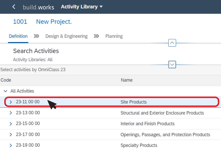Expand search panel with the down-chevron button
The width and height of the screenshot is (221, 151).
[172, 65]
